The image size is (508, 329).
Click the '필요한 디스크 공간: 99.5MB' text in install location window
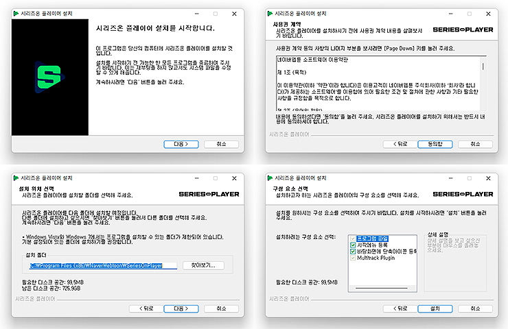53,282
